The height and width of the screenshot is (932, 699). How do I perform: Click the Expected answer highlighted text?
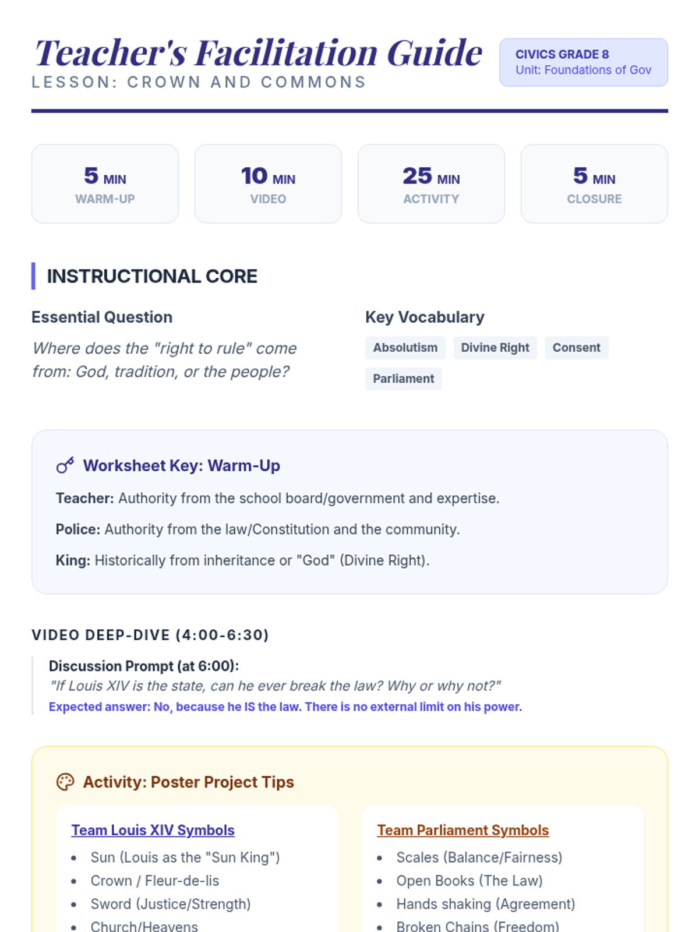[285, 707]
